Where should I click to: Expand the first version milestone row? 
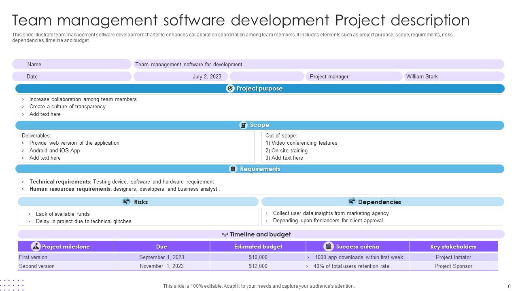point(33,257)
